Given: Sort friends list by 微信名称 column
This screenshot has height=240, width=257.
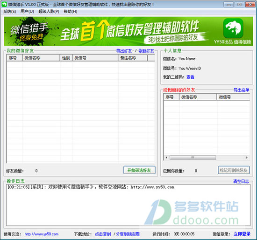Looking at the screenshot, I should [x=41, y=58].
